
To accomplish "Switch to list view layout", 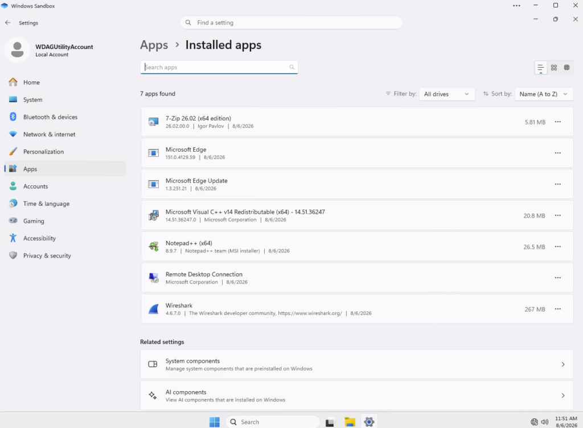I will (x=541, y=68).
